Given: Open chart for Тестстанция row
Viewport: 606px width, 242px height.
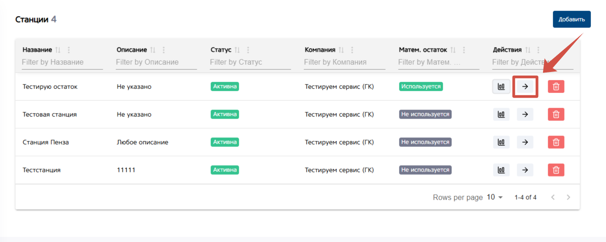Looking at the screenshot, I should (501, 170).
